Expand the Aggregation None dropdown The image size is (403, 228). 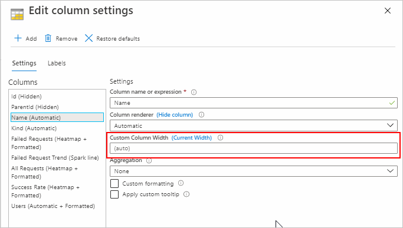[254, 171]
